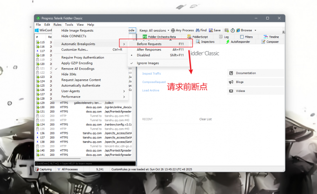
Task: Toggle the Ignore Images option
Action: pyautogui.click(x=147, y=63)
